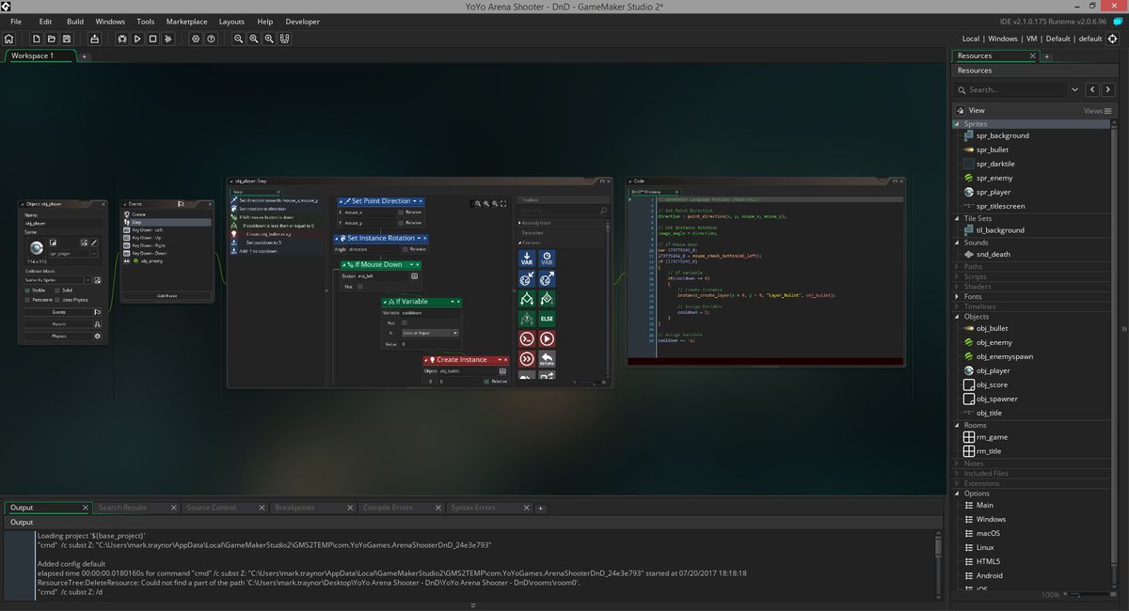Open an existing project from toolbar
The width and height of the screenshot is (1129, 611).
click(51, 39)
